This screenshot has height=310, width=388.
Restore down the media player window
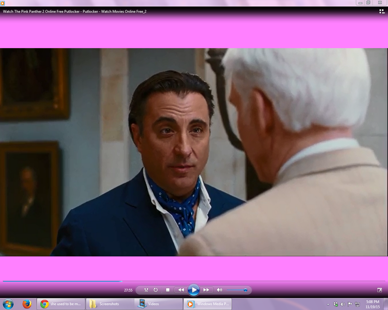click(368, 3)
